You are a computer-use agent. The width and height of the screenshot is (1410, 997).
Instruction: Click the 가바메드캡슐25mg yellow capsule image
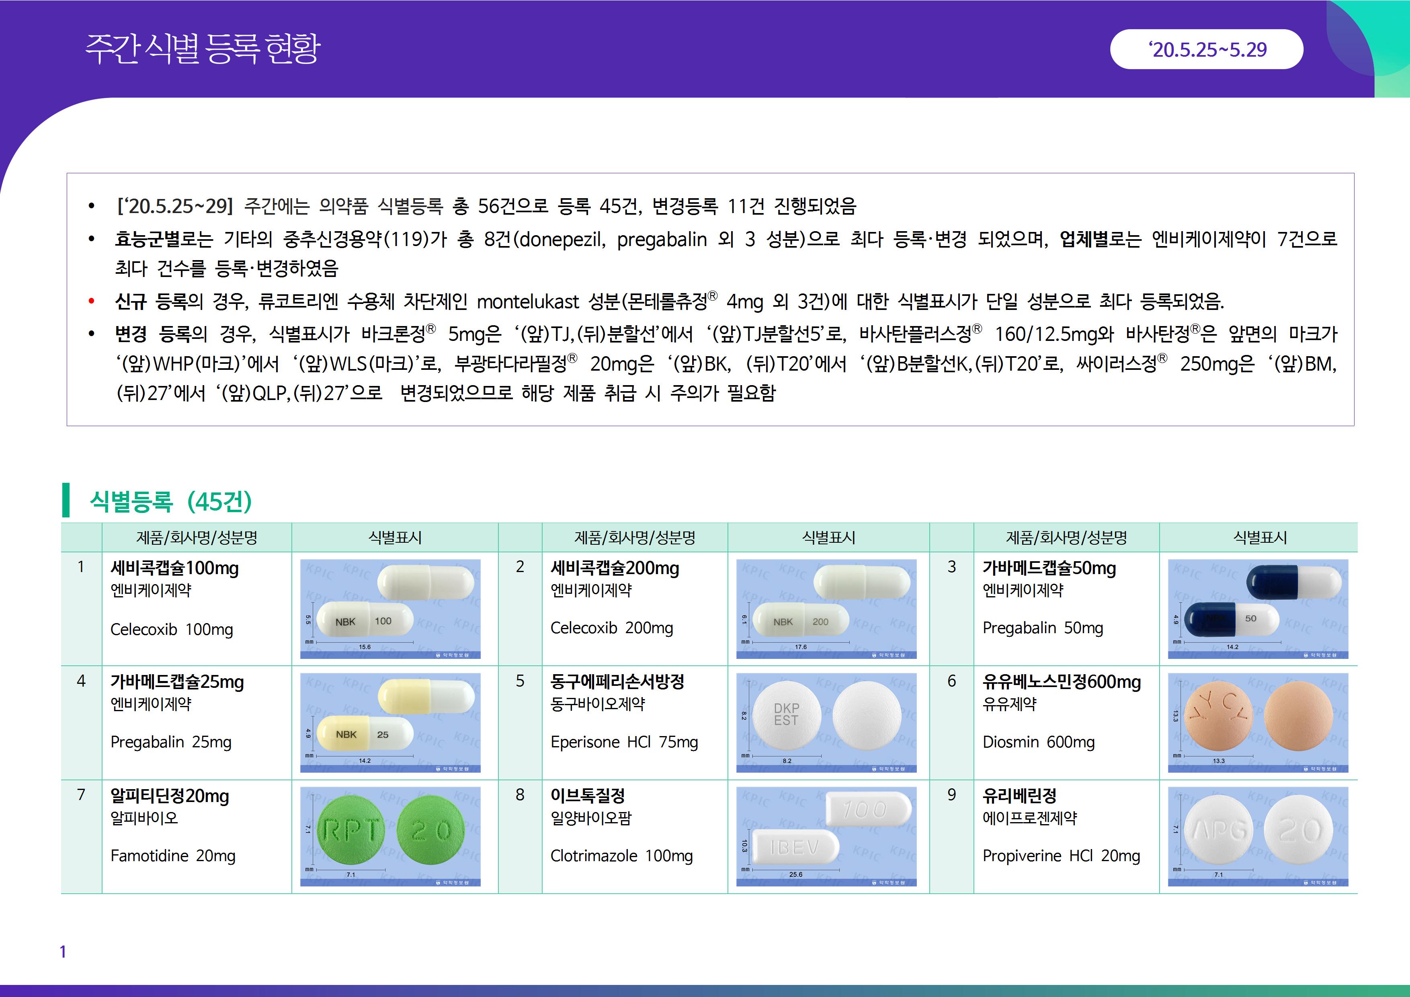(x=390, y=722)
